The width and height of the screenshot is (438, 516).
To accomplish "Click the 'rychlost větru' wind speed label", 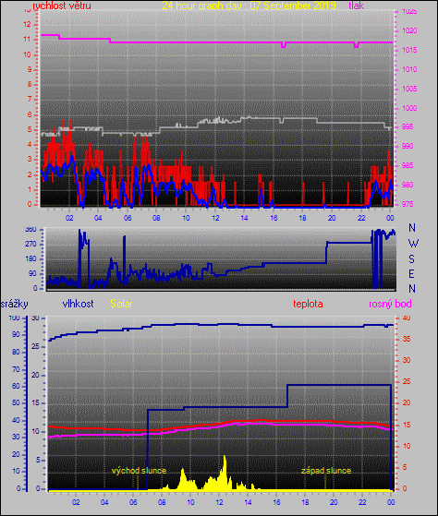I will click(62, 6).
